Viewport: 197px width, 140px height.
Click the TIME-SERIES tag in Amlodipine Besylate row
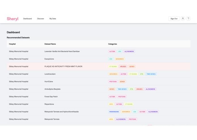122,89
